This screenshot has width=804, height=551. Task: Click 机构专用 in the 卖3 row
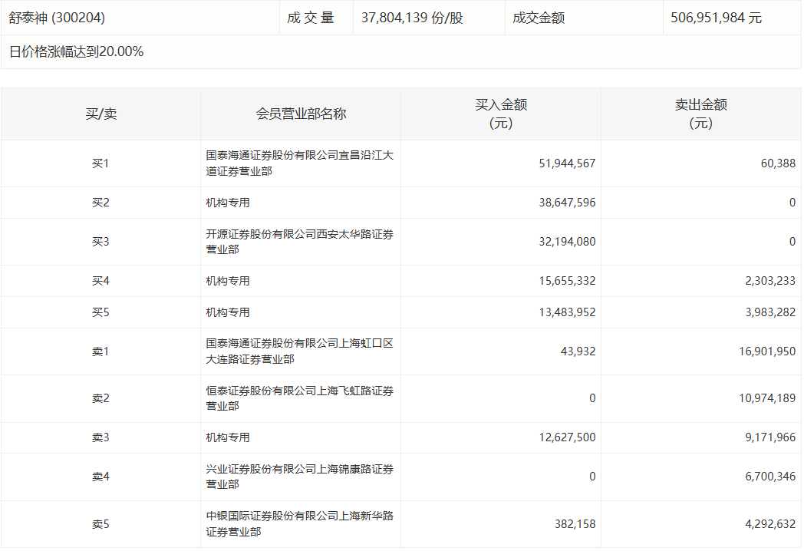[x=228, y=437]
